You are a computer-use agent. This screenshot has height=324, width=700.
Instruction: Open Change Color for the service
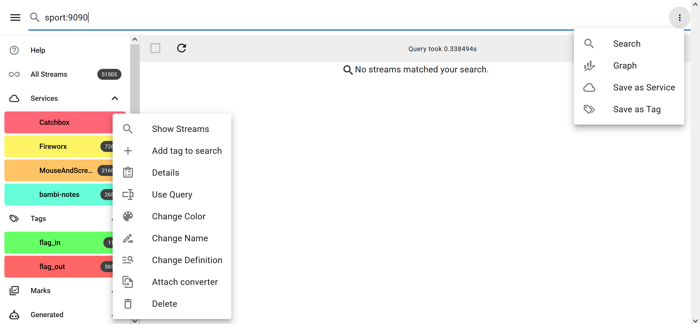click(179, 216)
